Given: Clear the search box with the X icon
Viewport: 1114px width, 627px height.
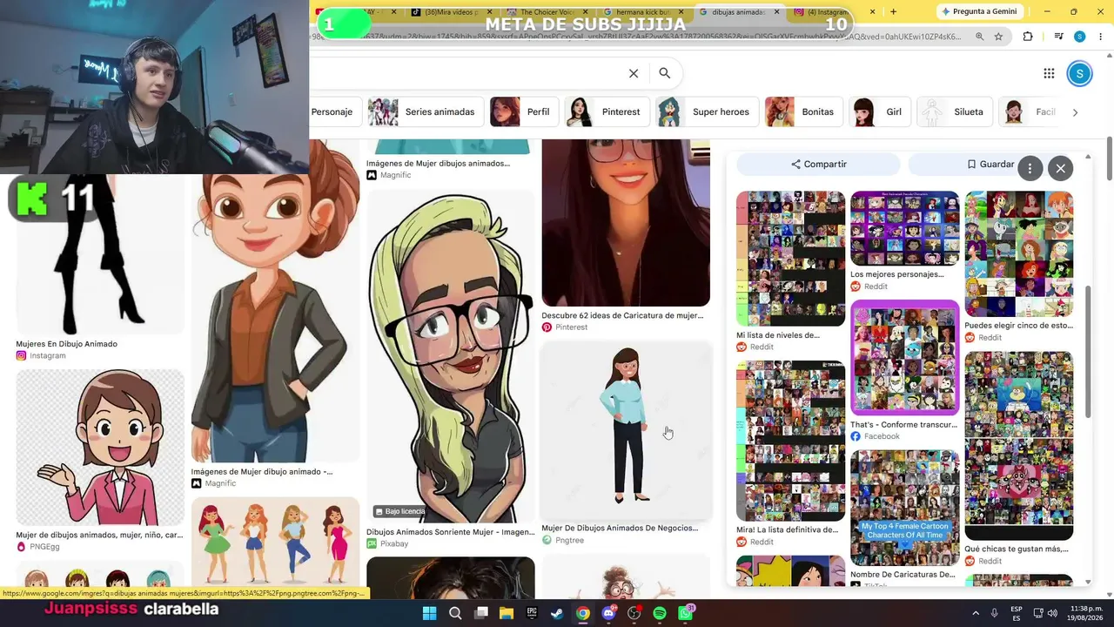Looking at the screenshot, I should coord(634,73).
